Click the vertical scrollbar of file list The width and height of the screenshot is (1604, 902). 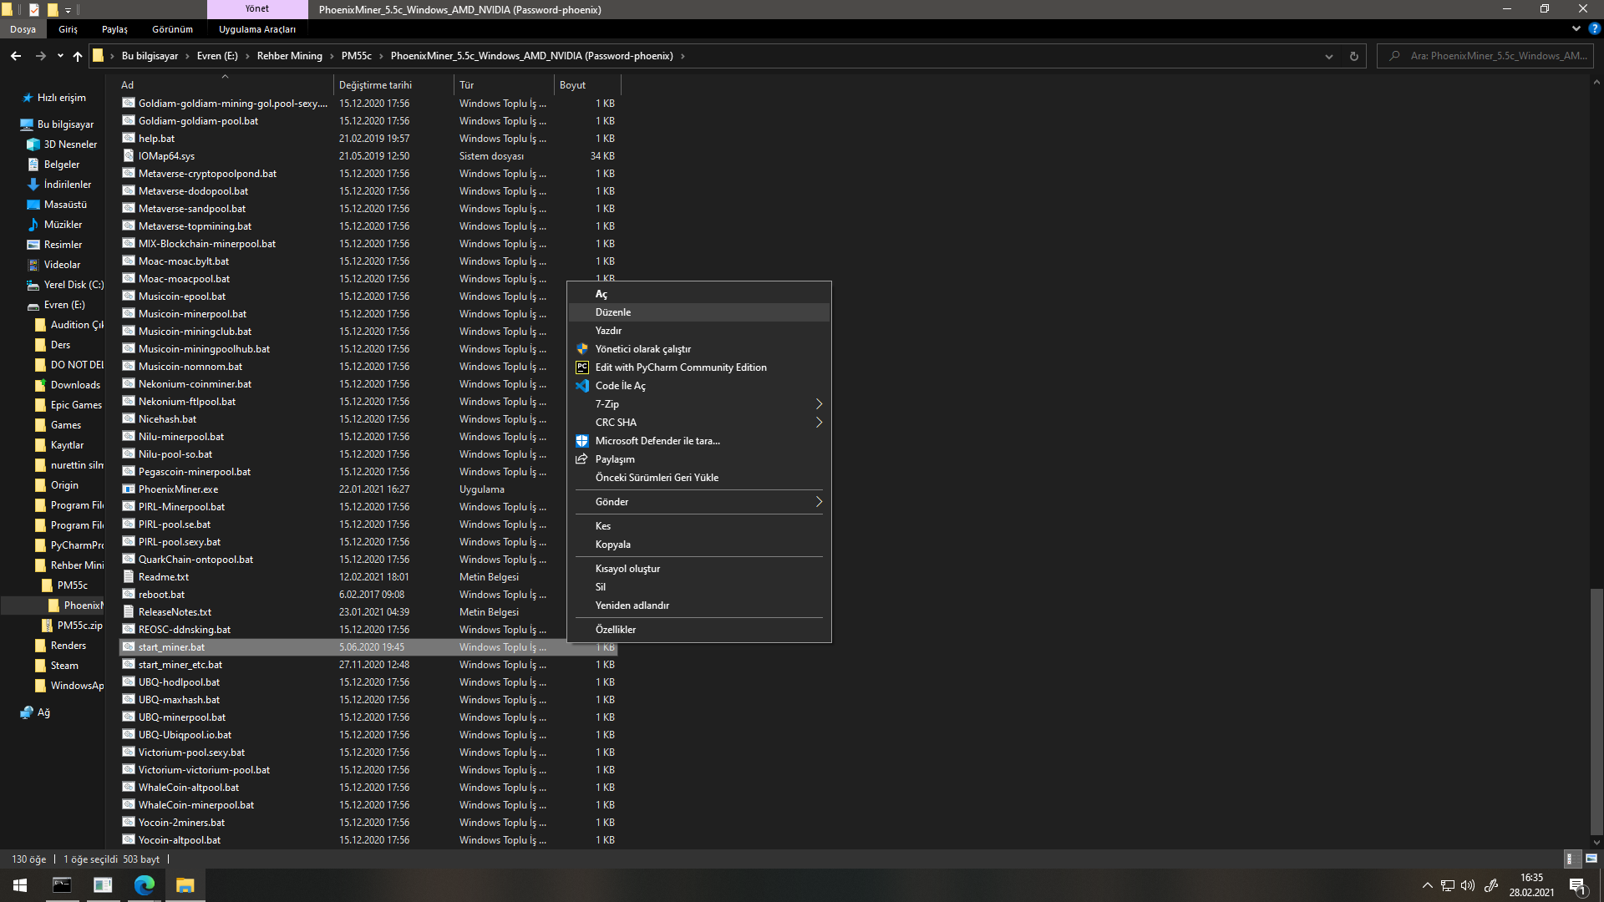tap(1596, 710)
